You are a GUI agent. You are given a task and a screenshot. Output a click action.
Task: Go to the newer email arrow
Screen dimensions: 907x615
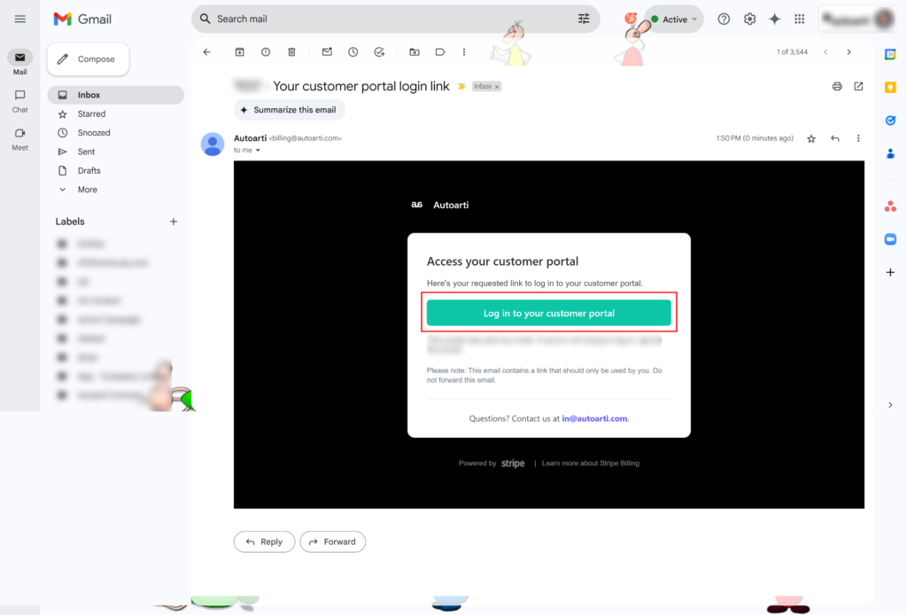(826, 52)
